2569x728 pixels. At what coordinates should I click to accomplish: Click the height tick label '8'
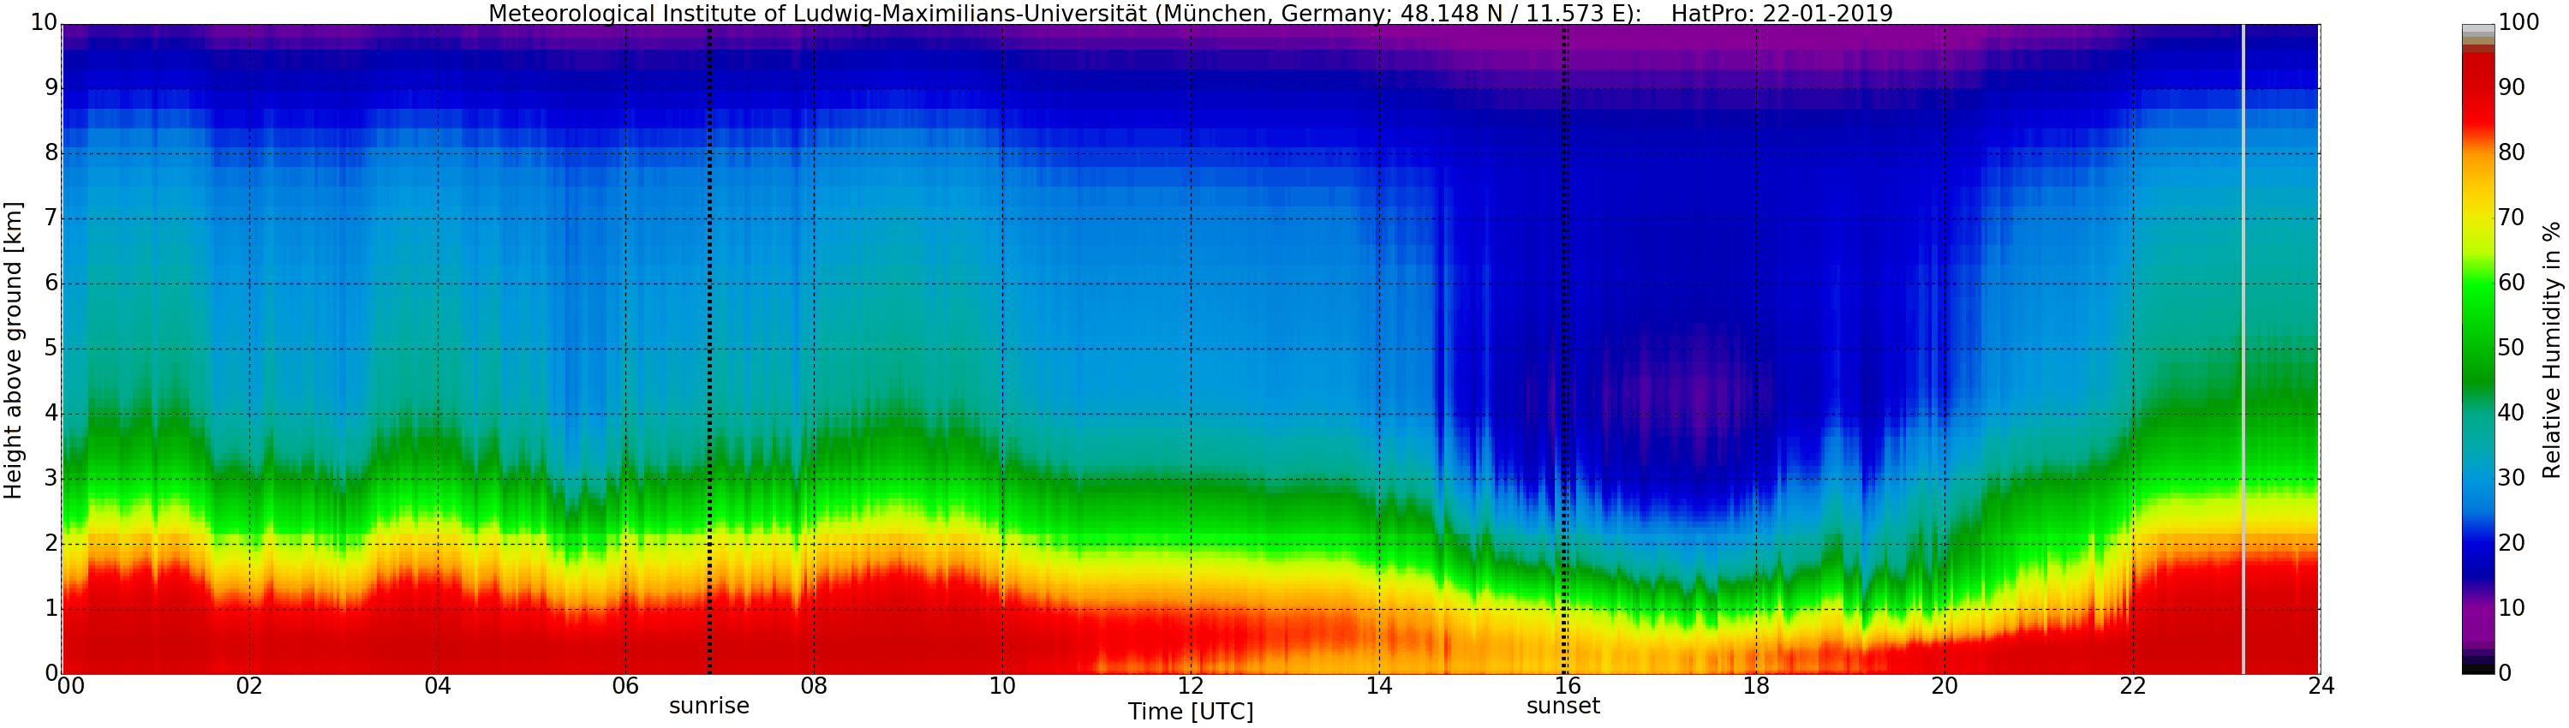click(x=52, y=153)
